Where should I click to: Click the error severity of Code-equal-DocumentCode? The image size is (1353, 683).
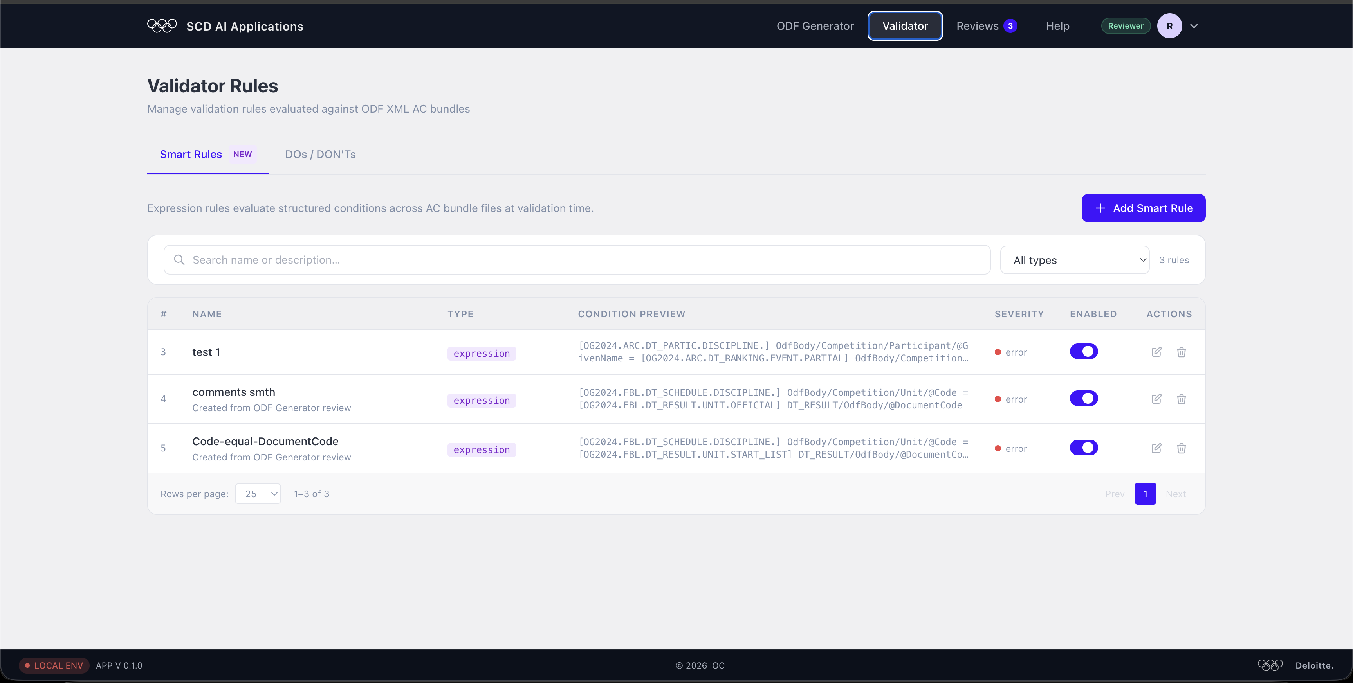coord(1010,448)
